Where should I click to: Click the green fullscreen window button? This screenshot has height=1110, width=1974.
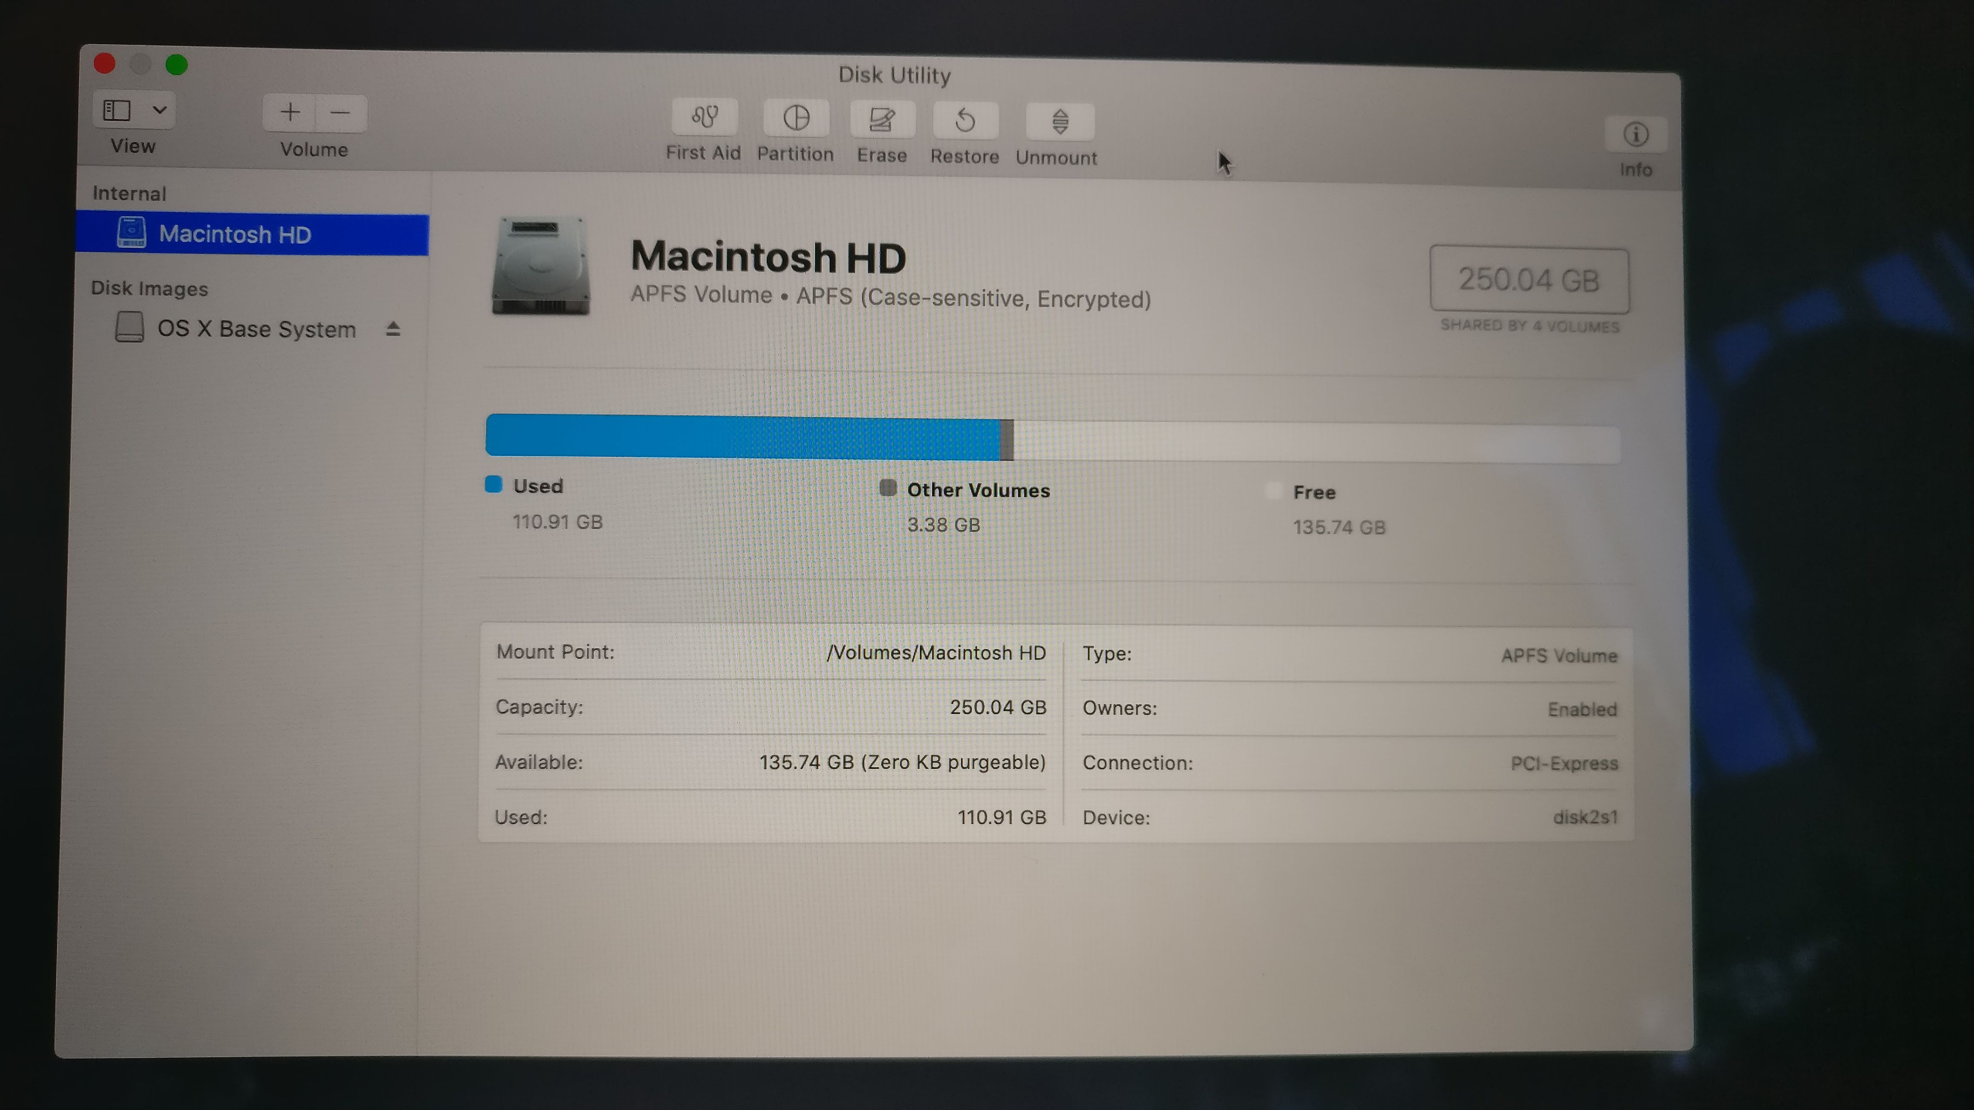[176, 64]
